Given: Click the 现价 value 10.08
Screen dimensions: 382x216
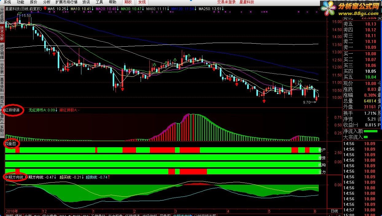Looking at the screenshot, I should (x=370, y=83).
